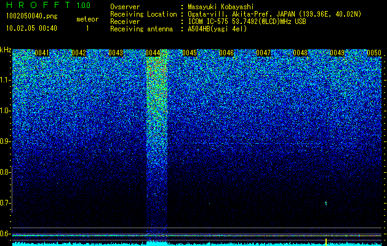Screen dimensions: 387x246
Task: Click the 1.1 kHz axis label
Action: 6,80
